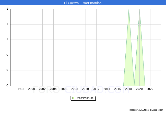
Task: Click the green Matrimonios legend color box
Action: point(73,98)
